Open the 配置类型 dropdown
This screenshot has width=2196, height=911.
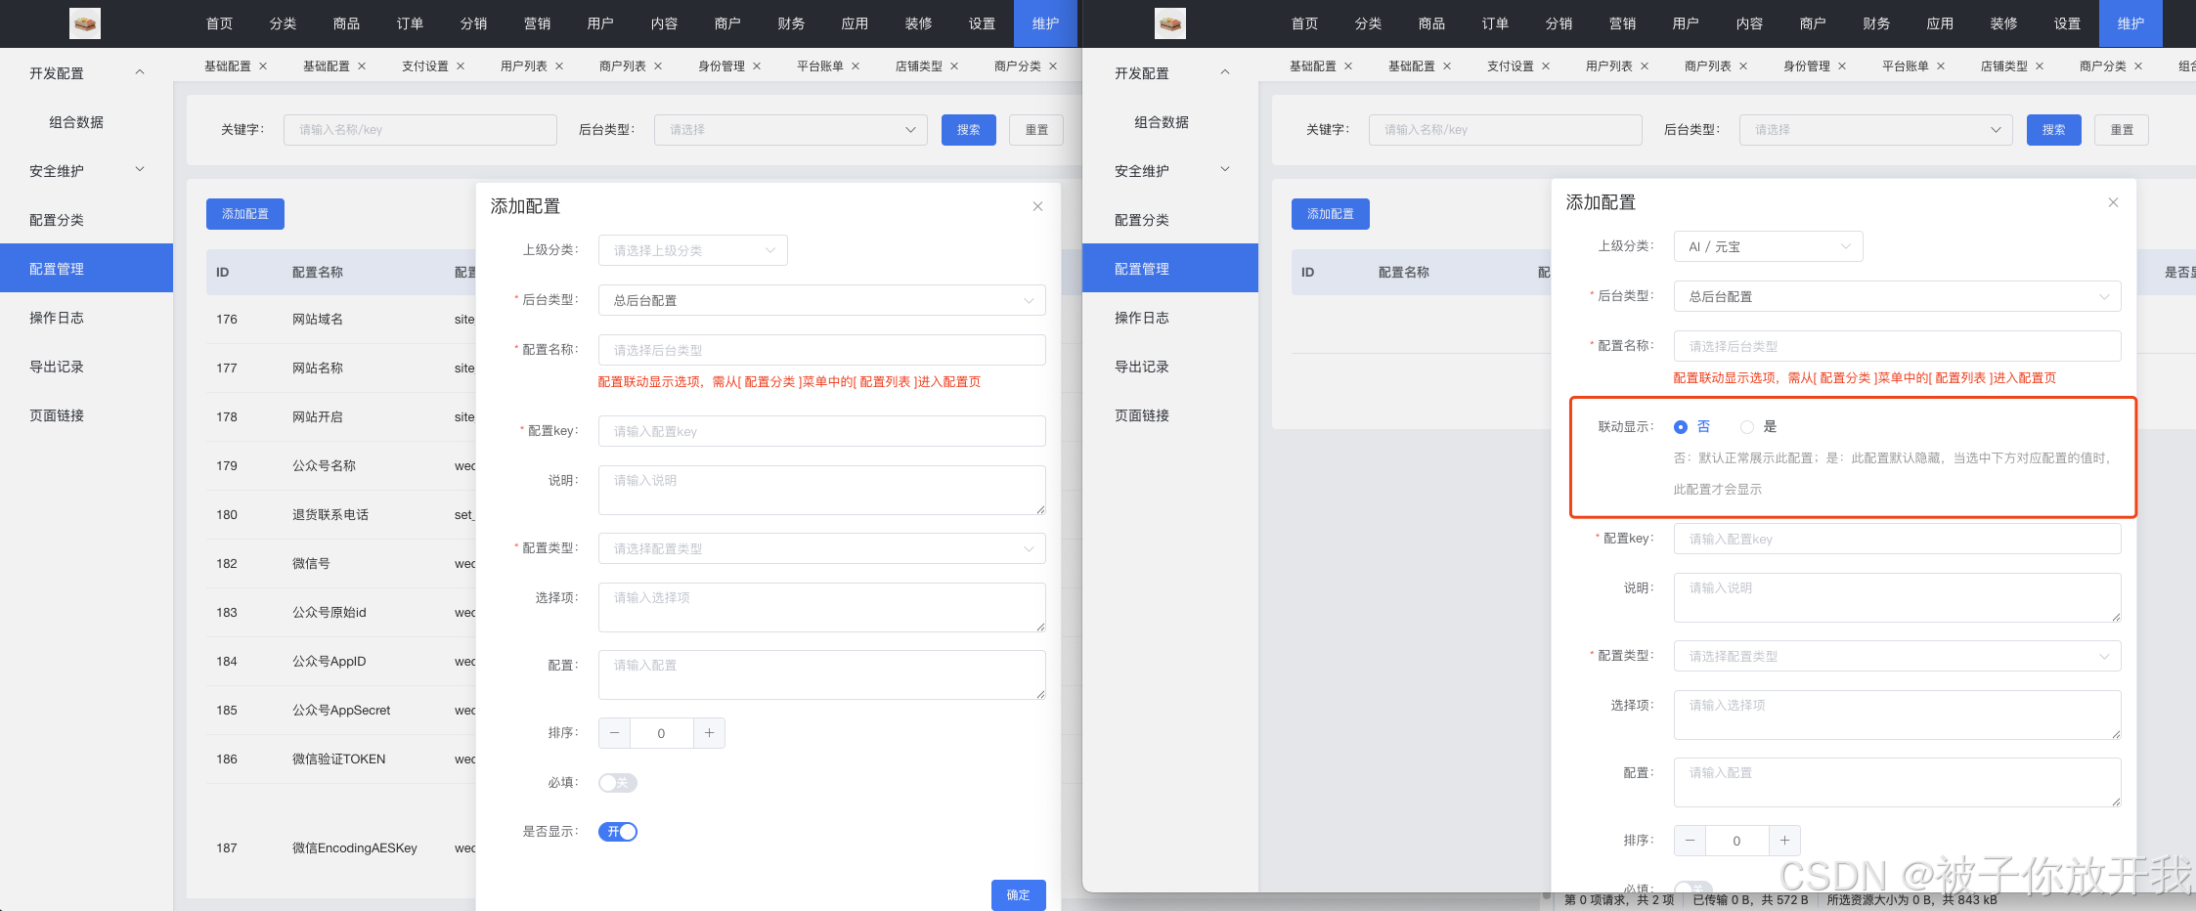[821, 548]
